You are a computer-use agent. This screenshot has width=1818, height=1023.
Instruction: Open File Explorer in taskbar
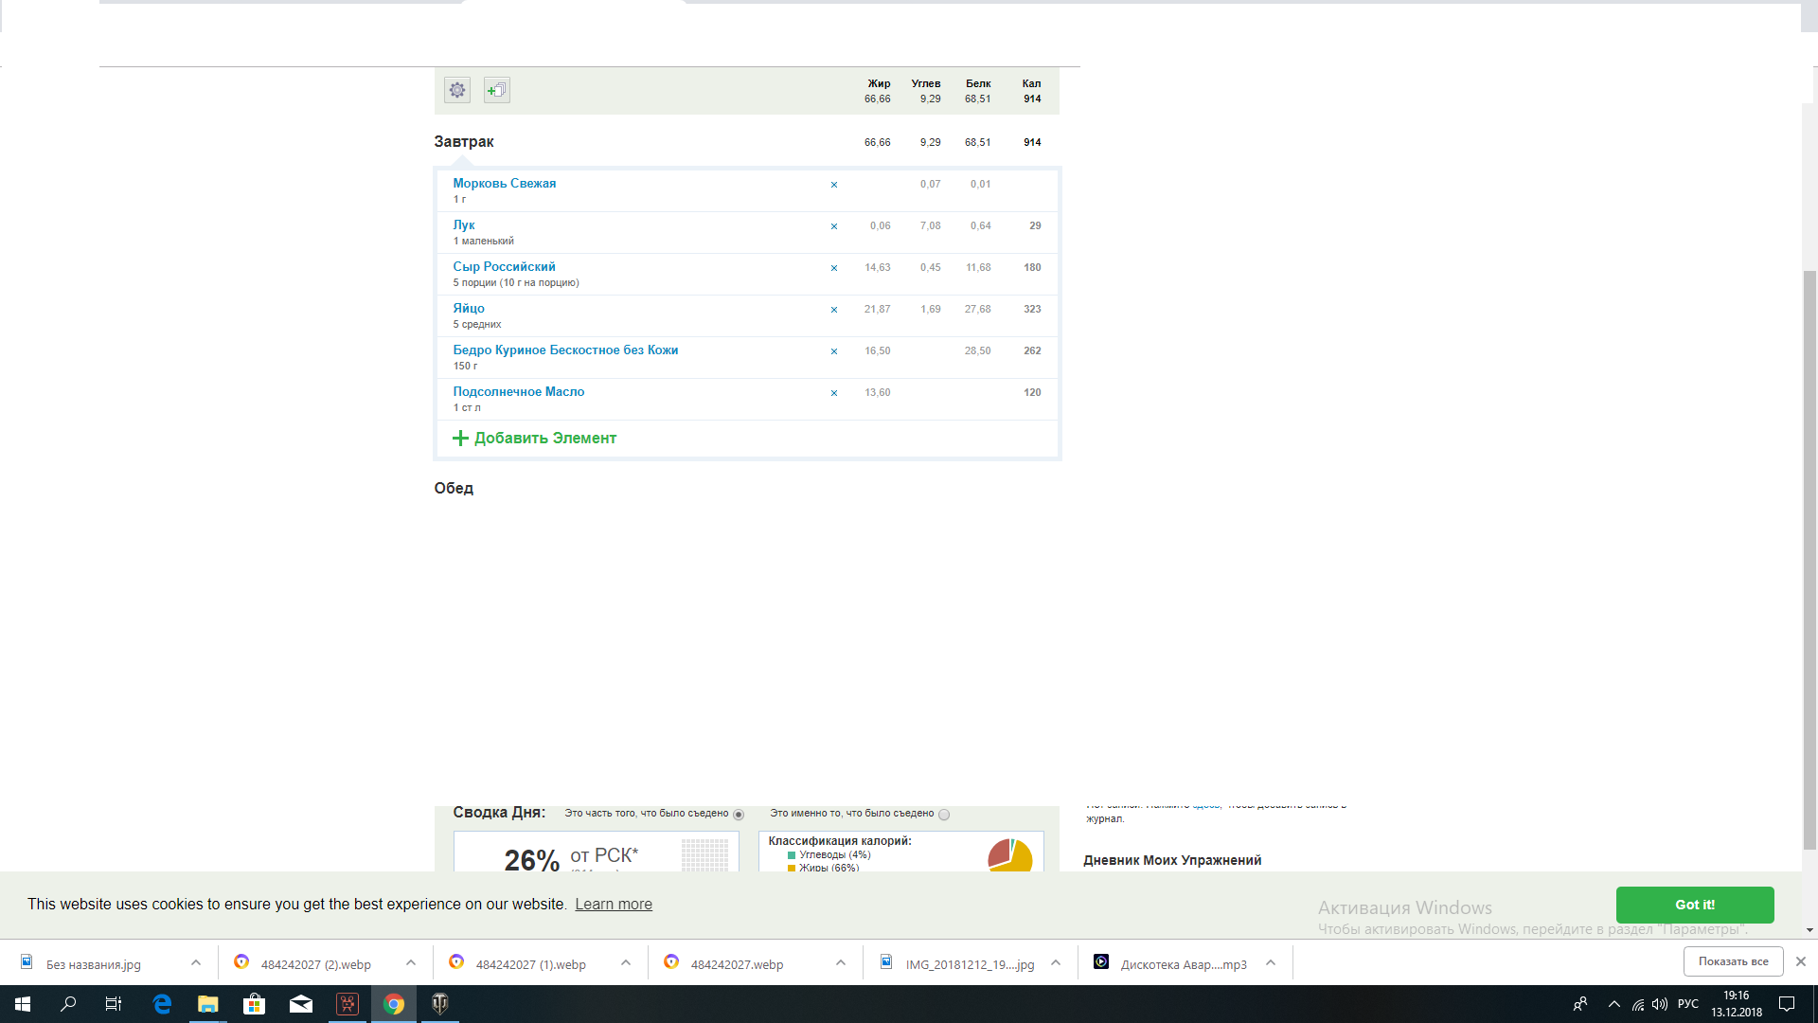pos(207,1004)
